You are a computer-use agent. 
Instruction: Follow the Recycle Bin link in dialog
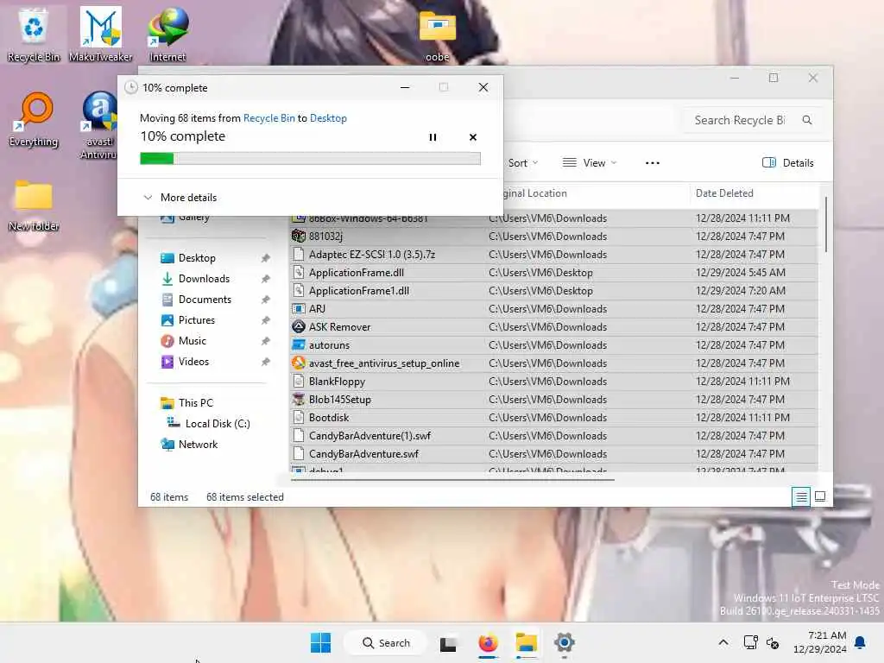(x=269, y=117)
